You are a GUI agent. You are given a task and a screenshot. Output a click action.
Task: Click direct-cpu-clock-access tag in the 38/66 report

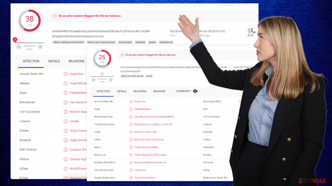click(101, 42)
